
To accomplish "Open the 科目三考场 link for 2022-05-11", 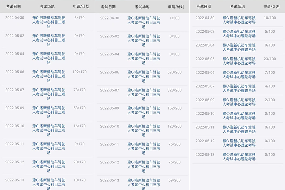I will [x=144, y=149].
